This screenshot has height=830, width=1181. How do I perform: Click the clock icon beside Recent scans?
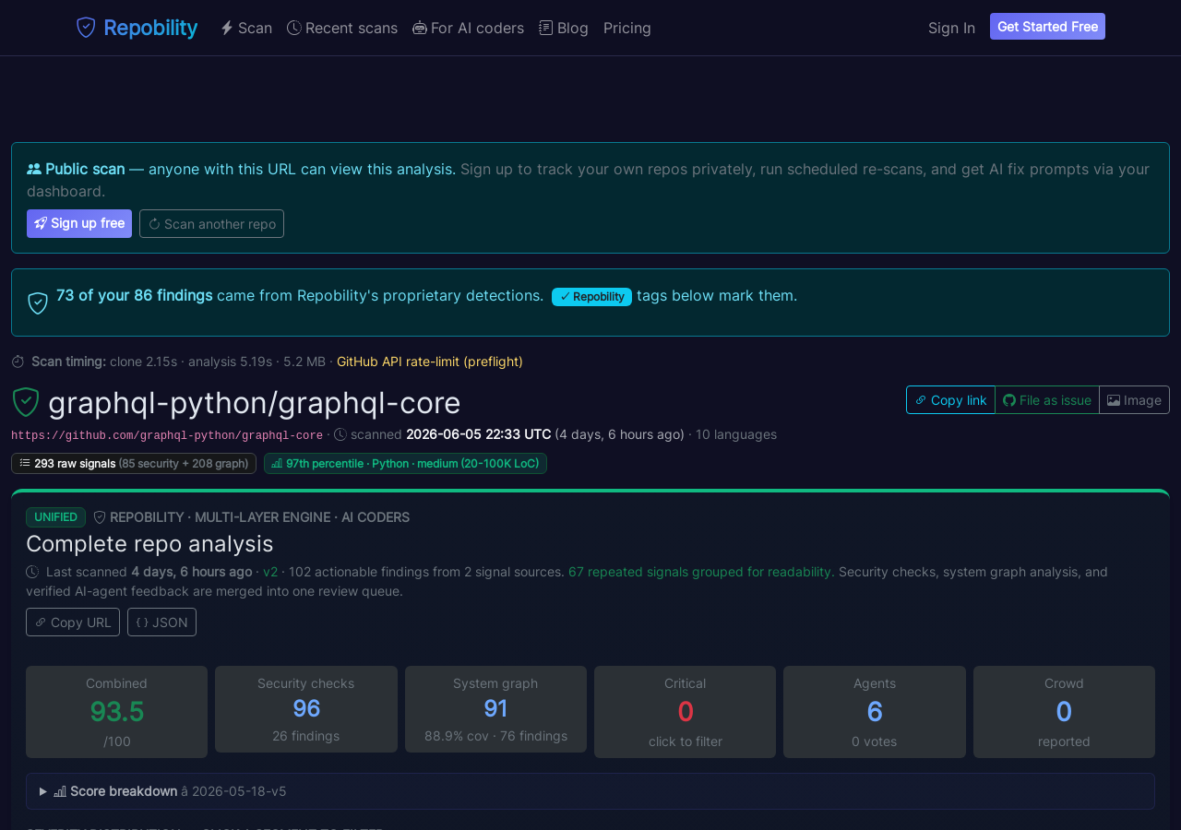[x=294, y=28]
